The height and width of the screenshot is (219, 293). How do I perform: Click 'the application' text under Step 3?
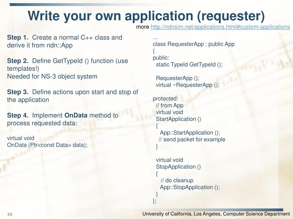28,100
